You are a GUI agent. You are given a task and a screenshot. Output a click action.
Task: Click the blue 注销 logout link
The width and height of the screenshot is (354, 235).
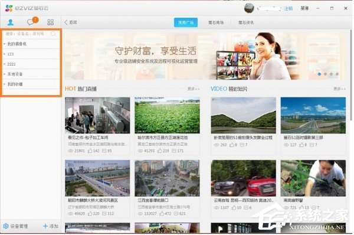click(x=288, y=8)
